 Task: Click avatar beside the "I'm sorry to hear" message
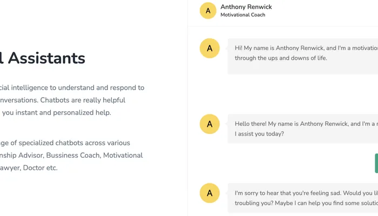(210, 193)
